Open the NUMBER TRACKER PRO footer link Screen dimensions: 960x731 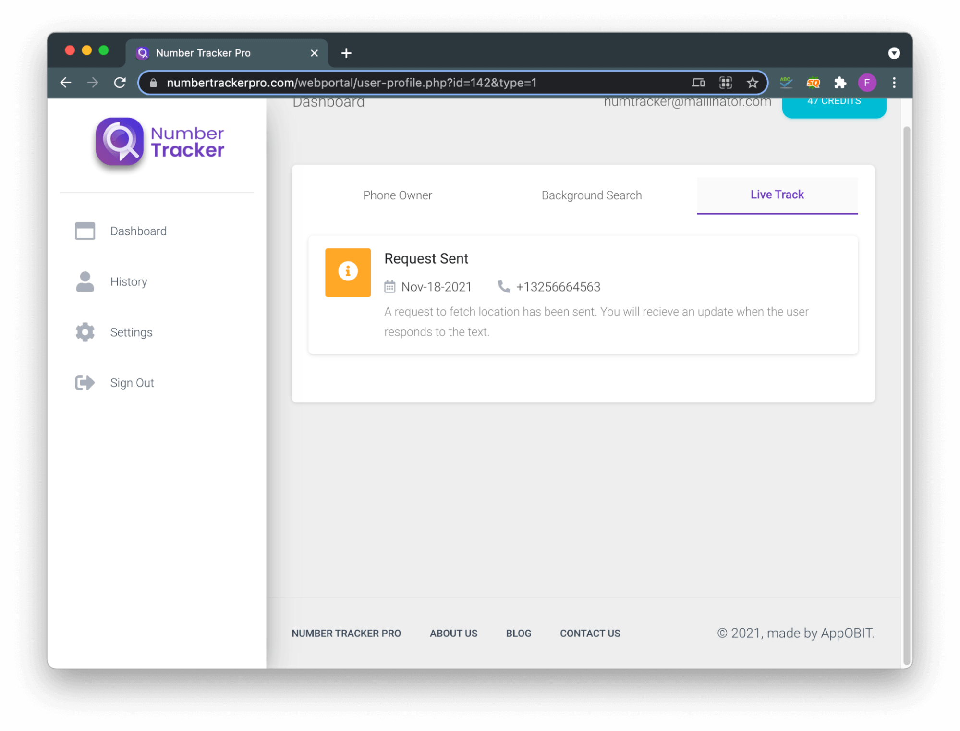(x=346, y=633)
